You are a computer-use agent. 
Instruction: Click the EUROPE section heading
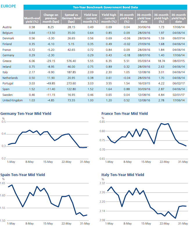[8, 6]
